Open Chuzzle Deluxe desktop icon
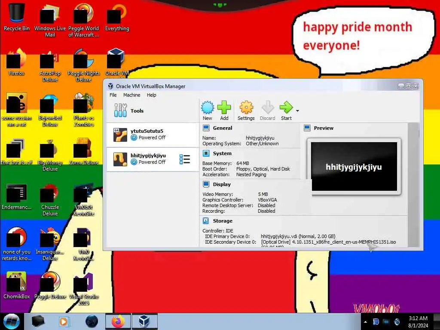Viewport: 440px width, 330px height. pyautogui.click(x=50, y=199)
